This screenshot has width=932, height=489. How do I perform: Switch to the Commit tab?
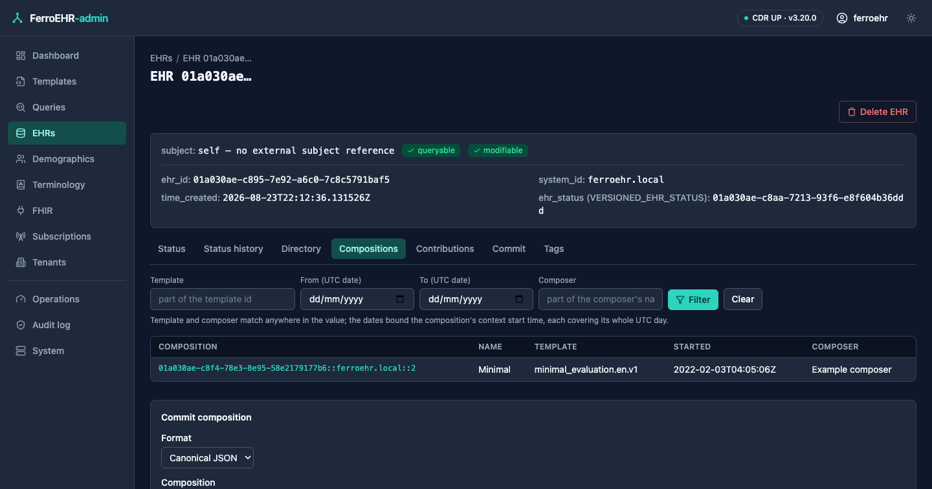509,249
